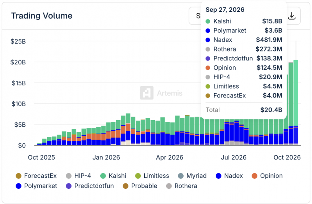Viewport: 312px width, 204px height.
Task: Click the Limitless legend entry
Action: click(152, 176)
